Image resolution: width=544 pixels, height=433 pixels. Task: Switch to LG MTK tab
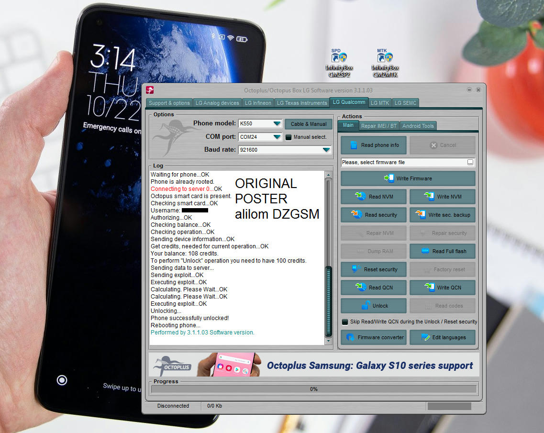[x=380, y=103]
